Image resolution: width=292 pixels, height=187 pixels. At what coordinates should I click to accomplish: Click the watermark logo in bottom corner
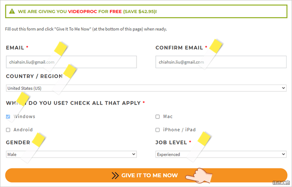[281, 183]
